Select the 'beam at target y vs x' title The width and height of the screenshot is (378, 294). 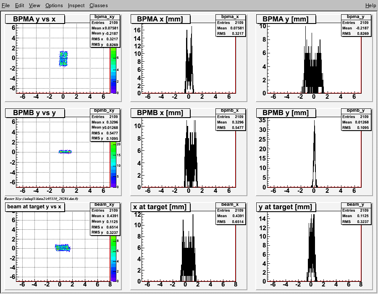35,207
